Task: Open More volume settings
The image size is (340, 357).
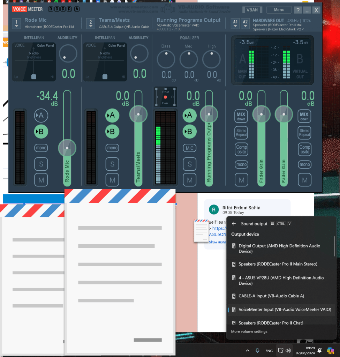Action: point(249,332)
